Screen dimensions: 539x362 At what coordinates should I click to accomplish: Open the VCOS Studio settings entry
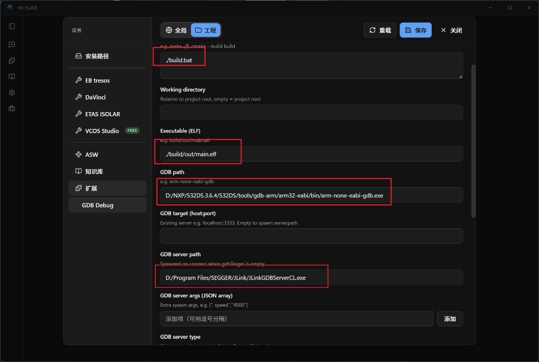click(x=107, y=131)
